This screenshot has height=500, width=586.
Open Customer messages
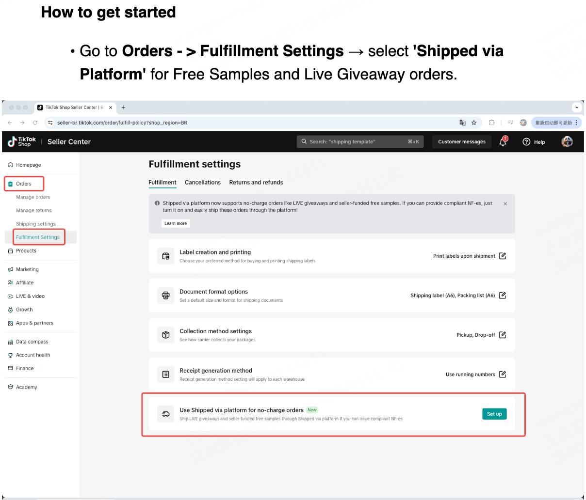462,142
